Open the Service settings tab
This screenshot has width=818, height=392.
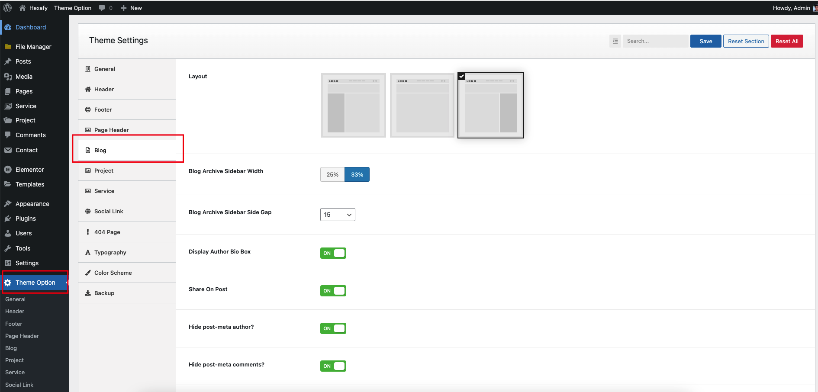click(127, 191)
